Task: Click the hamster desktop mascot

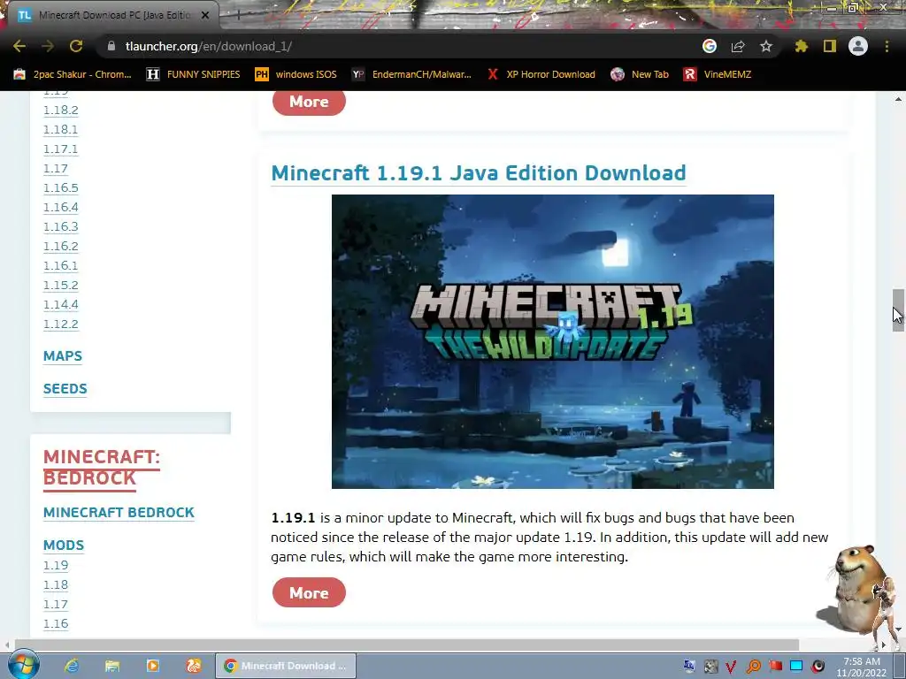Action: [859, 589]
